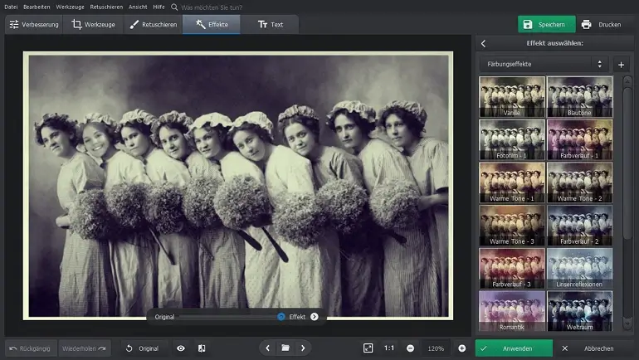Select the Warme Töne - 3 effect
Viewport: 639px width, 360px height.
point(512,225)
